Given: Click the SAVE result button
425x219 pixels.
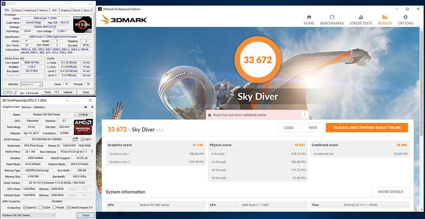Looking at the screenshot, I should click(x=313, y=128).
